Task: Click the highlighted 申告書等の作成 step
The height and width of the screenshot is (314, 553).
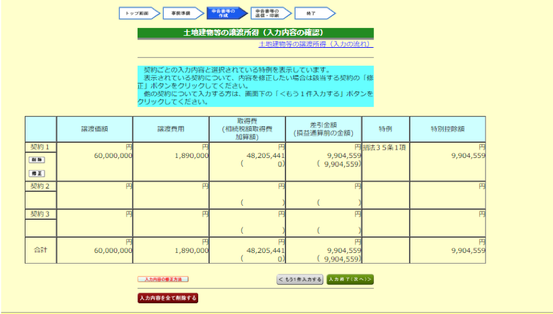Action: tap(224, 13)
